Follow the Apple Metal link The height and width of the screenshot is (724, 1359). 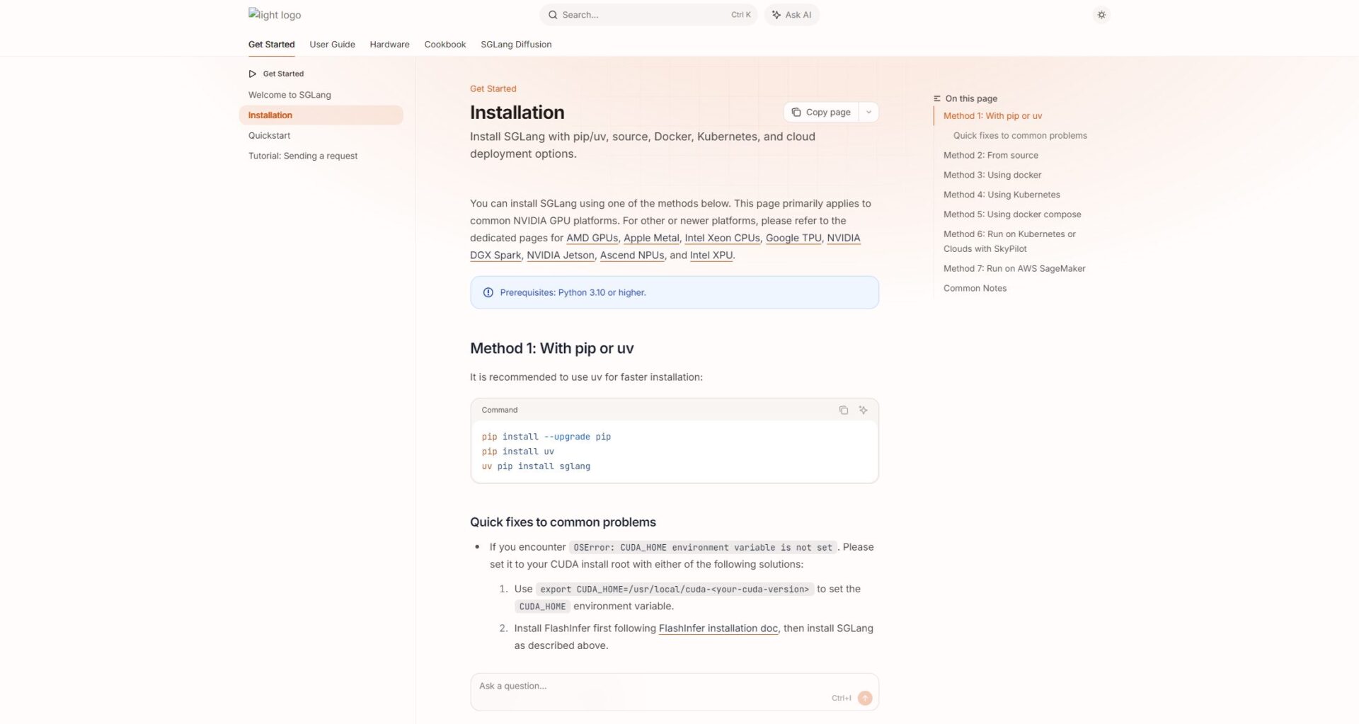point(651,239)
